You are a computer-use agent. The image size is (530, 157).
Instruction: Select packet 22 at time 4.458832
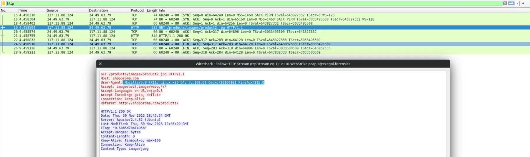[x=265, y=40]
